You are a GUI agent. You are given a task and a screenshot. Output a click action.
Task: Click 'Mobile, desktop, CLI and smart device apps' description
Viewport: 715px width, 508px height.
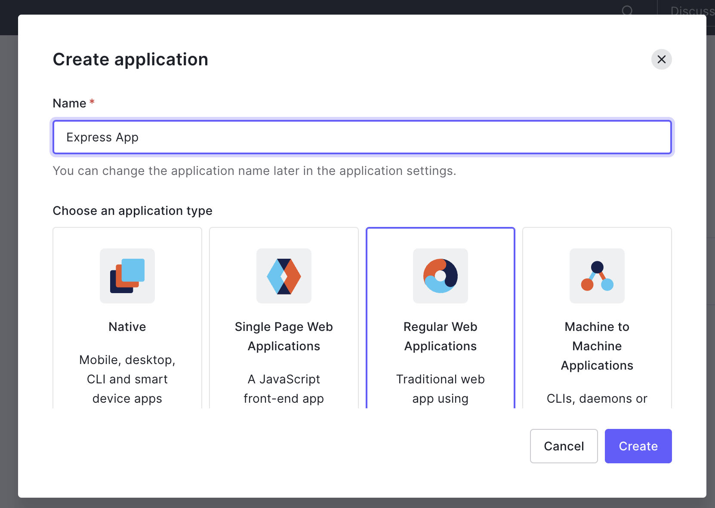(127, 379)
